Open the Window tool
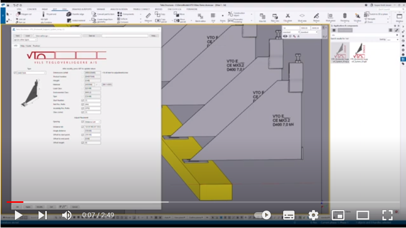Image resolution: width=406 pixels, height=228 pixels. [x=399, y=17]
